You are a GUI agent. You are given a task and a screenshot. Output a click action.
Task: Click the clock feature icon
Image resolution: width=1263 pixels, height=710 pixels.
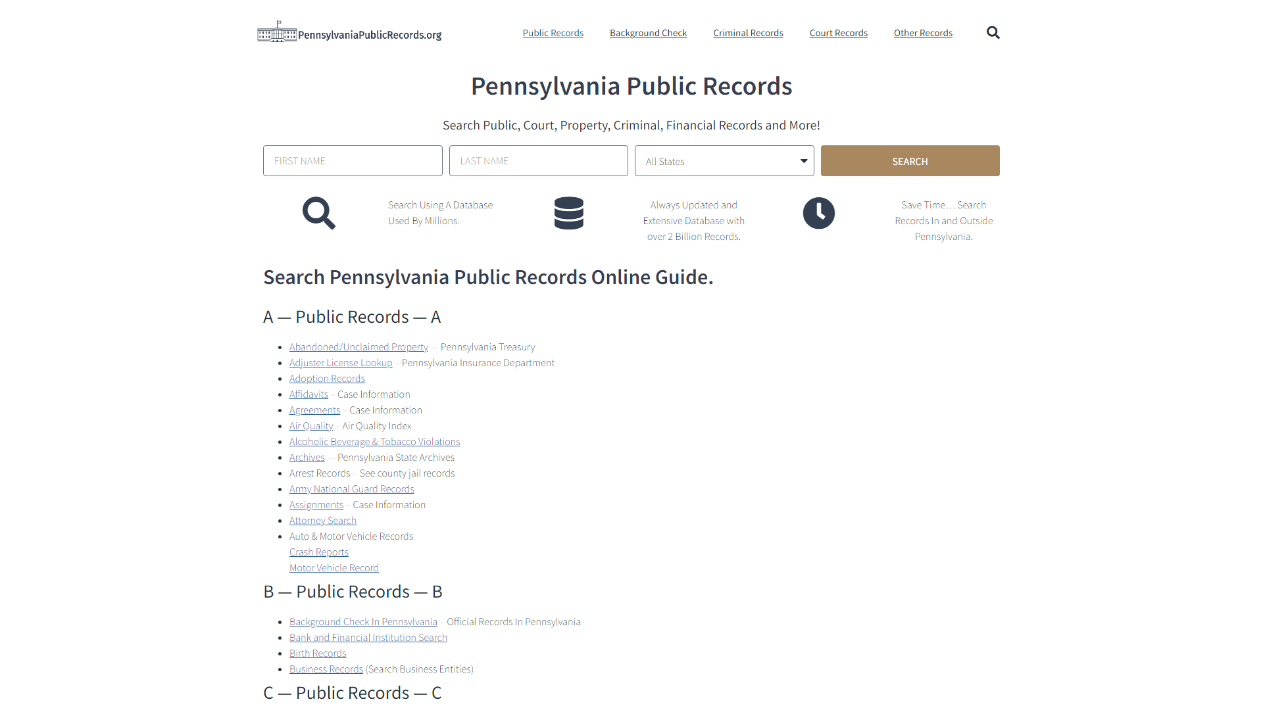point(819,213)
